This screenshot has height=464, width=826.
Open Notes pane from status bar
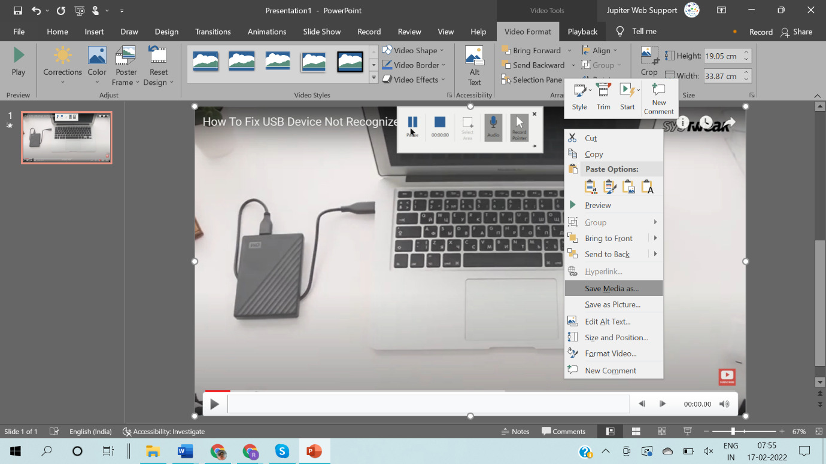pos(516,431)
